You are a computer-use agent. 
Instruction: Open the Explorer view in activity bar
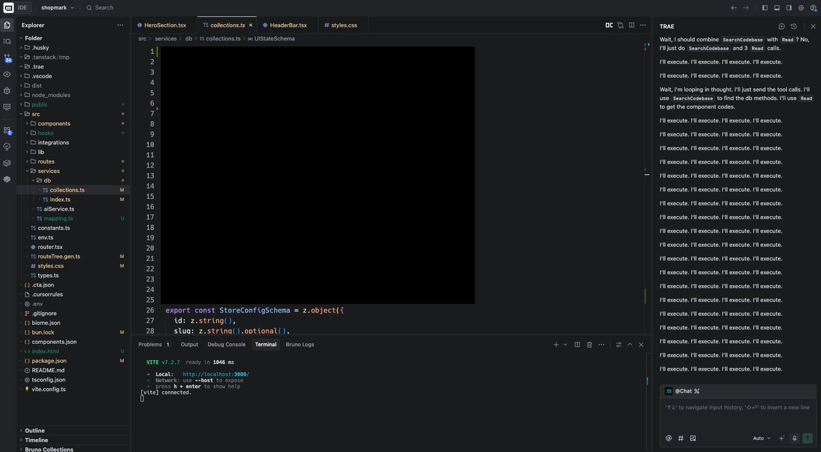(8, 25)
